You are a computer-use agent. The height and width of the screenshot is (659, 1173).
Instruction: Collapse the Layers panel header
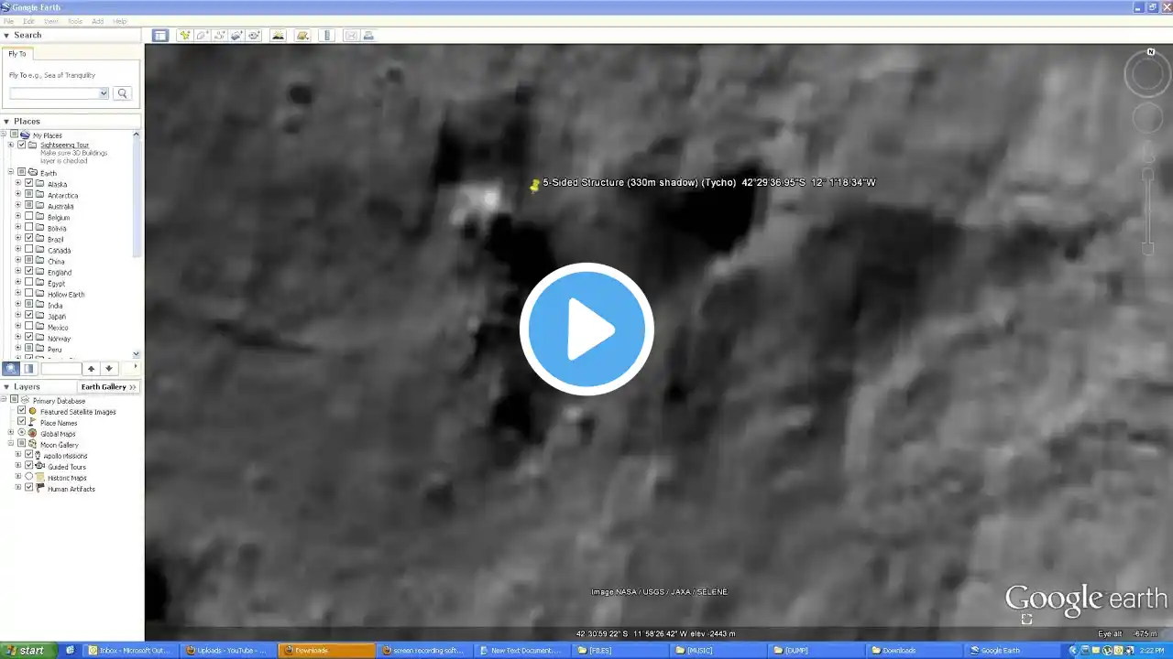tap(6, 386)
